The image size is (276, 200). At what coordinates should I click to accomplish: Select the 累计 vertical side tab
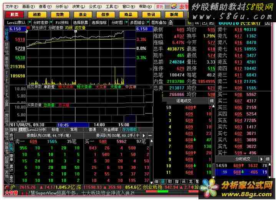click(x=12, y=168)
